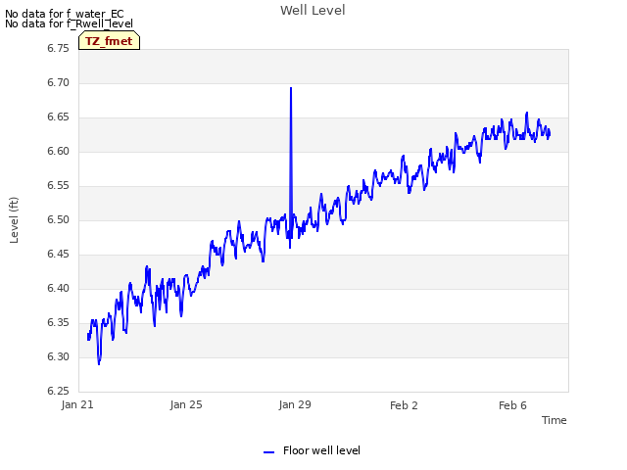The image size is (627, 470).
Task: Click the Feb 6 x-axis label
Action: click(x=512, y=405)
